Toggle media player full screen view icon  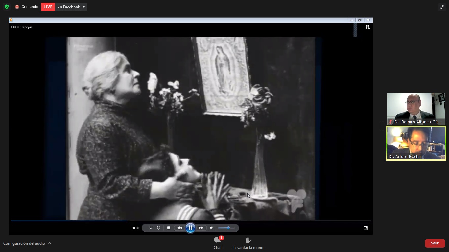click(x=366, y=228)
